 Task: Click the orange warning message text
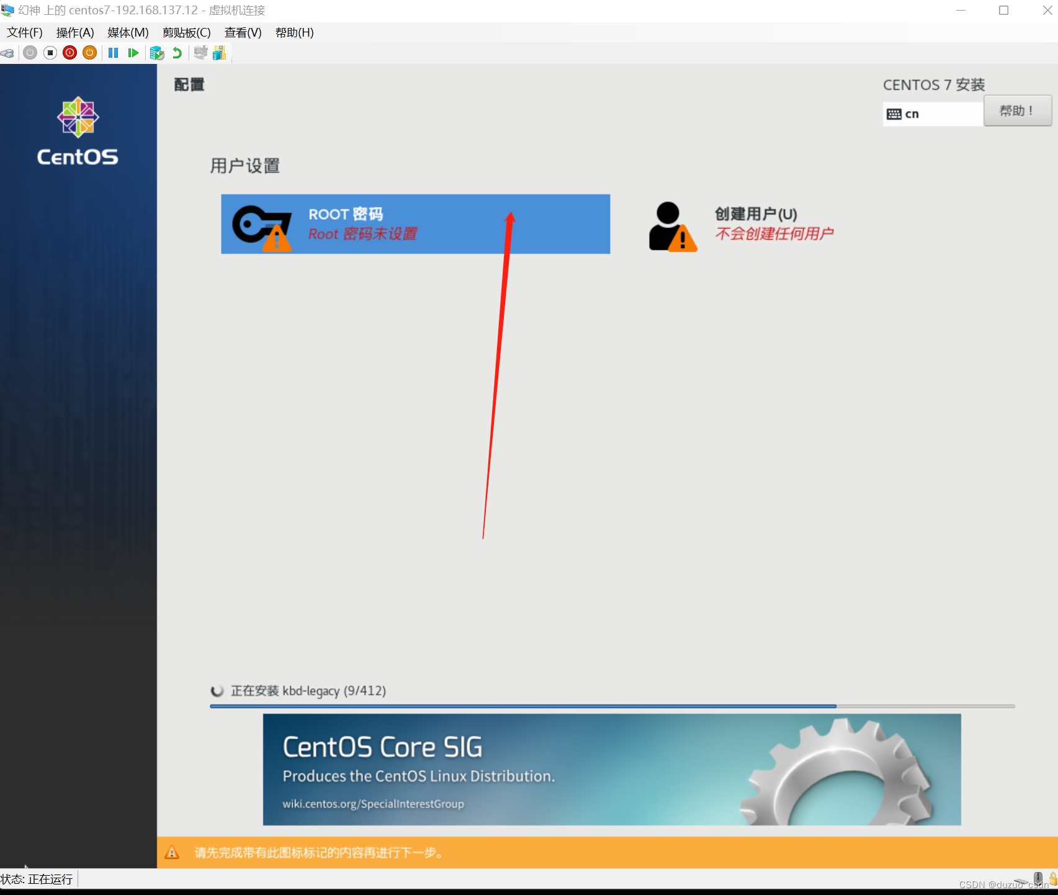click(320, 853)
